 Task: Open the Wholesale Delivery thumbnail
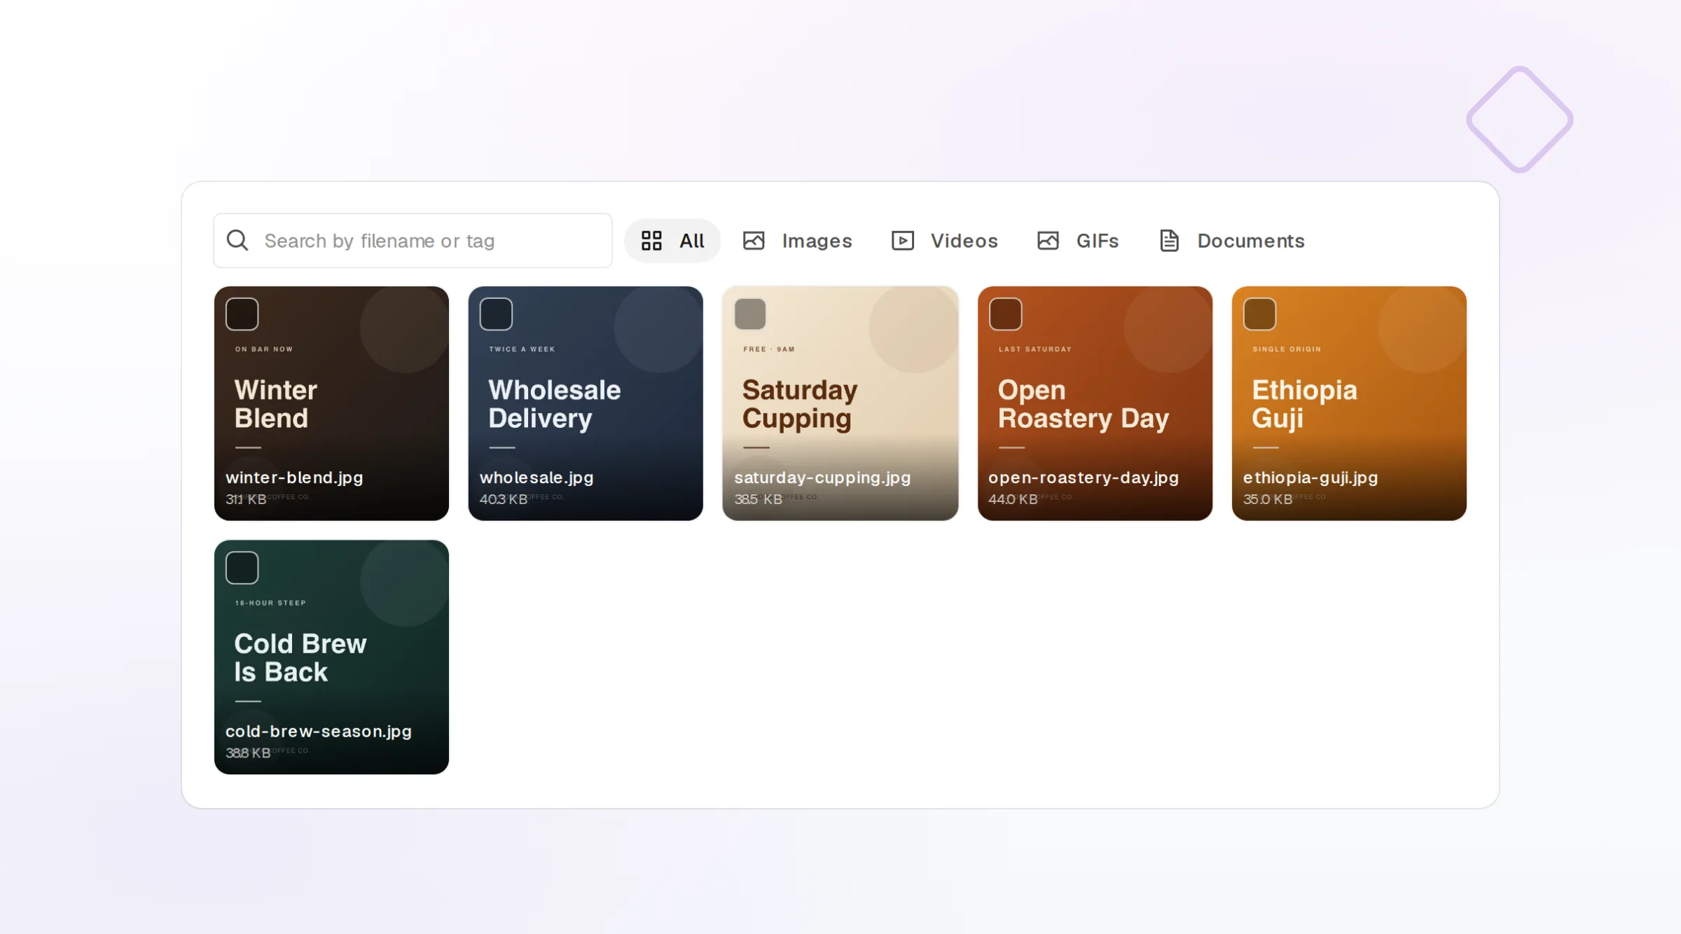pos(586,403)
